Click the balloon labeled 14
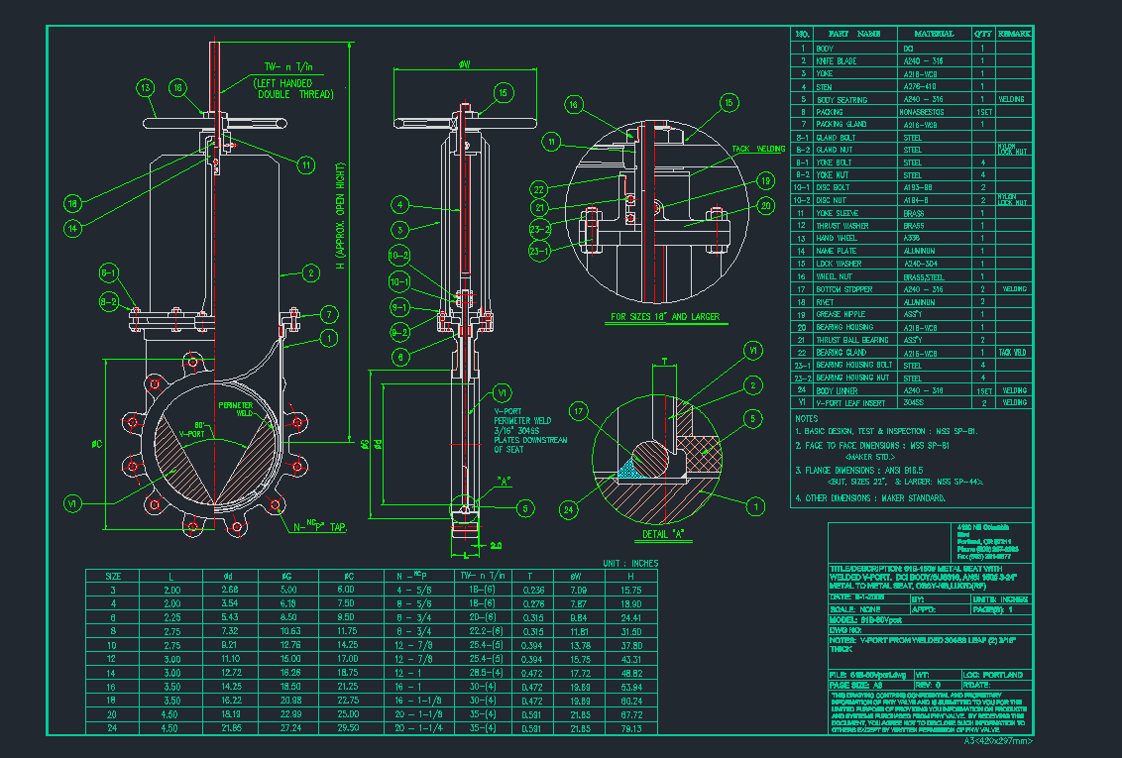 (72, 227)
